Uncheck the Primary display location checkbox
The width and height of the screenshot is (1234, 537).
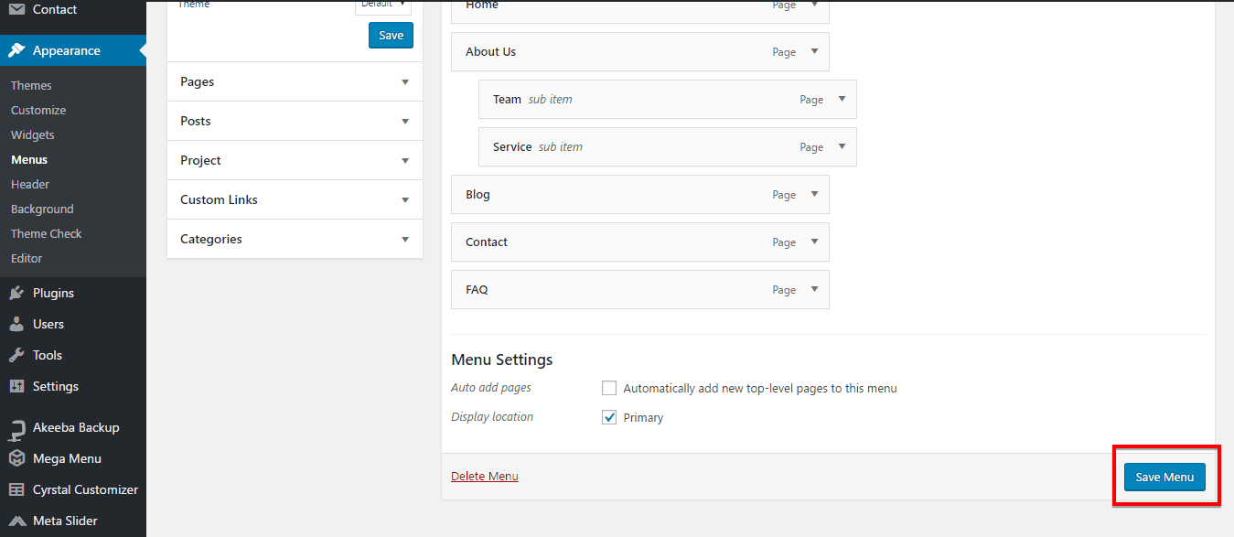click(609, 417)
